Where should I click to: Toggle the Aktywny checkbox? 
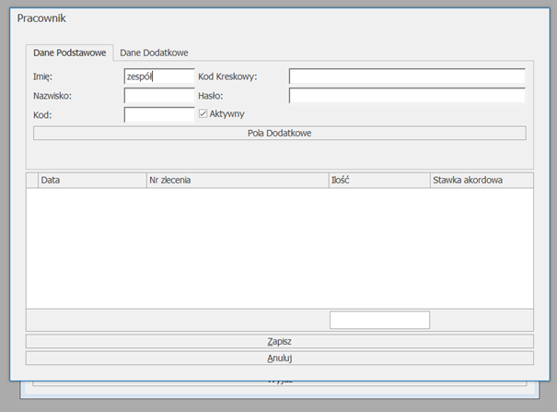coord(203,113)
